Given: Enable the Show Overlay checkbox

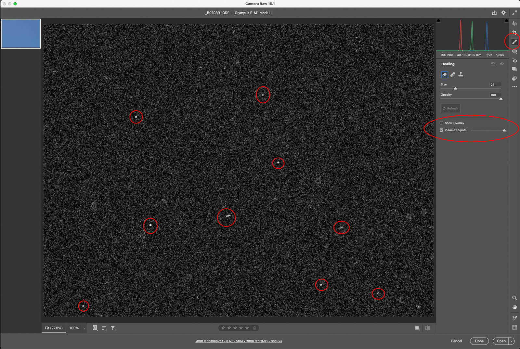Looking at the screenshot, I should point(441,123).
